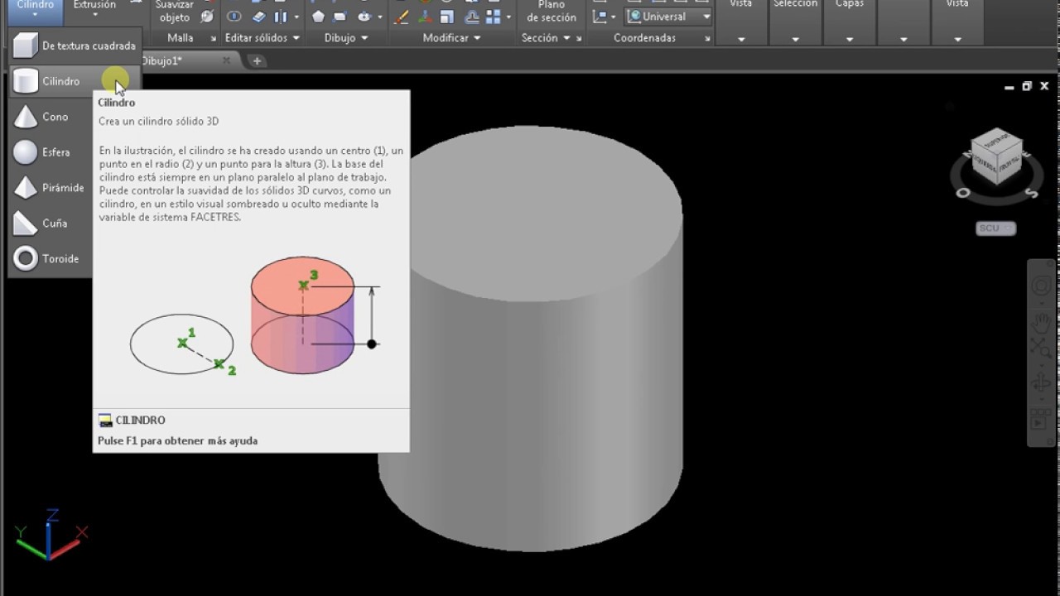Select the polygon draw tool
Screen dimensions: 1060x596
[x=318, y=17]
